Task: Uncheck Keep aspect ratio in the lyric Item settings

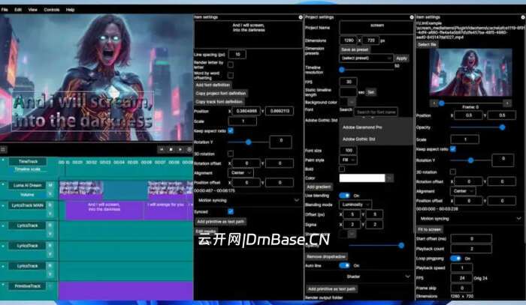Action: 231,130
